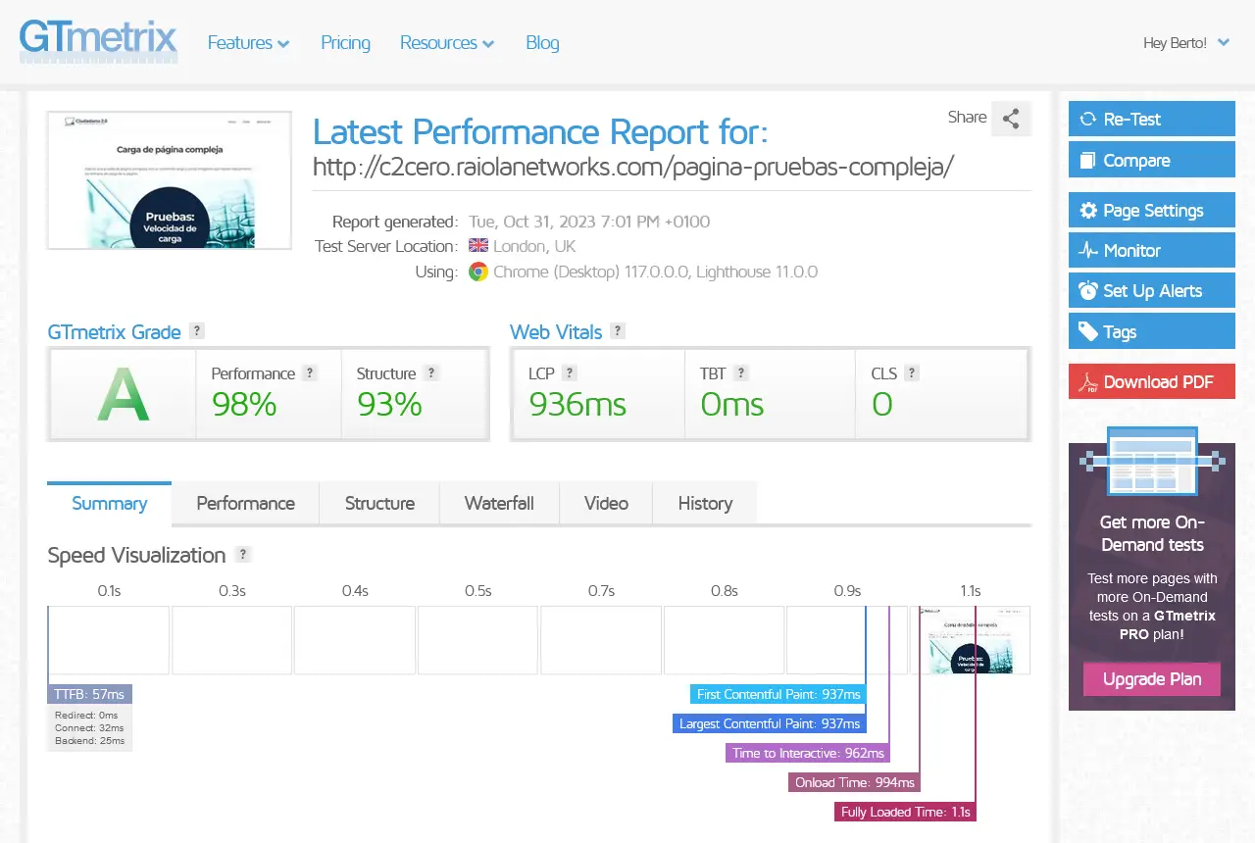
Task: Open the Hey Berto account dropdown
Action: click(1186, 43)
